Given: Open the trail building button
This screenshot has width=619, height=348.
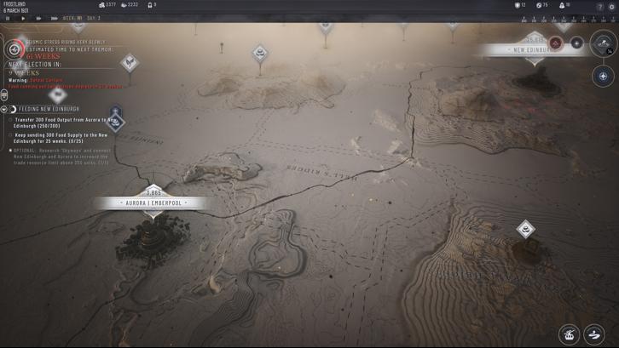Looking at the screenshot, I should 594,334.
